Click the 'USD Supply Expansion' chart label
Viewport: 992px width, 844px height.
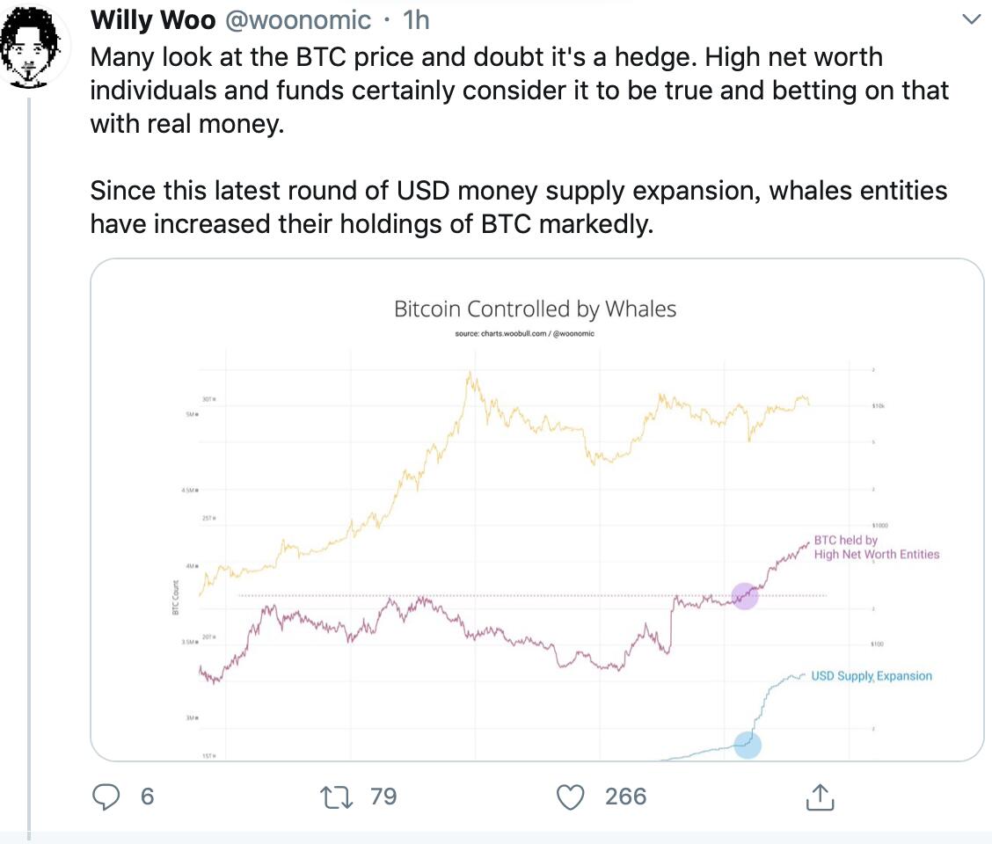[x=871, y=676]
